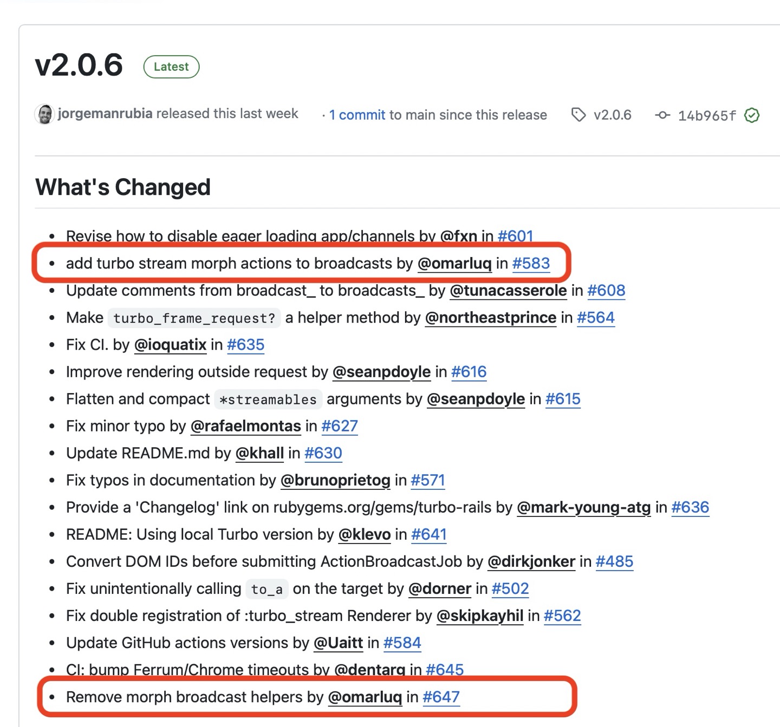780x727 pixels.
Task: Open commit hash 14b965f
Action: [x=707, y=115]
